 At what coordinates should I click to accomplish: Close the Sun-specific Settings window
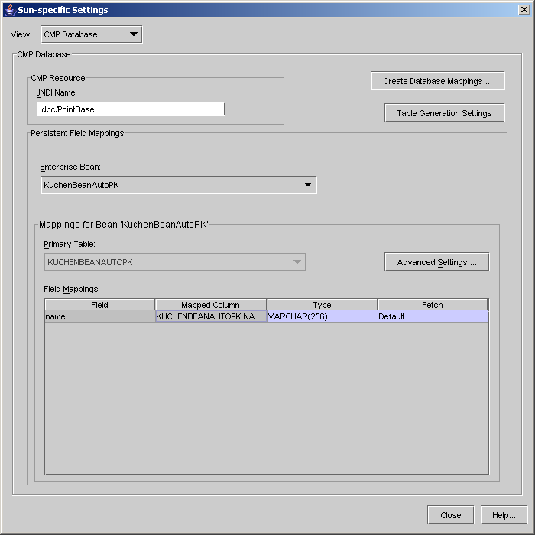[x=524, y=10]
